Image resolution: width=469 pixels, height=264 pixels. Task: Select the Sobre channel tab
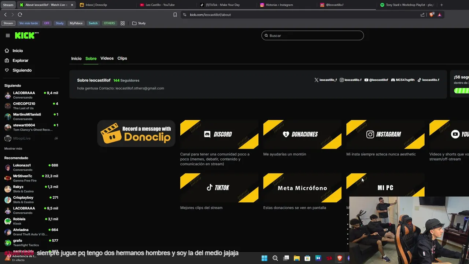(91, 59)
